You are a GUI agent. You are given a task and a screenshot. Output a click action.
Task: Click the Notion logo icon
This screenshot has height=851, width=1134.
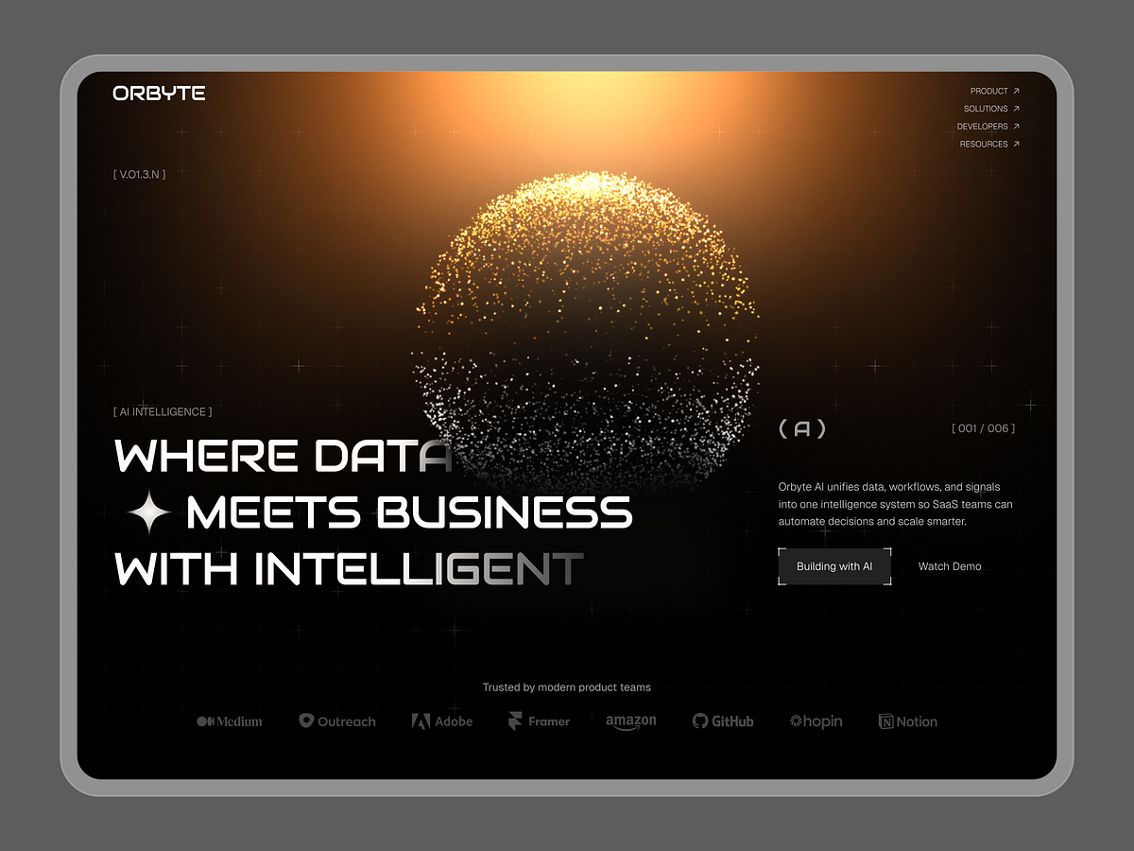click(x=885, y=721)
